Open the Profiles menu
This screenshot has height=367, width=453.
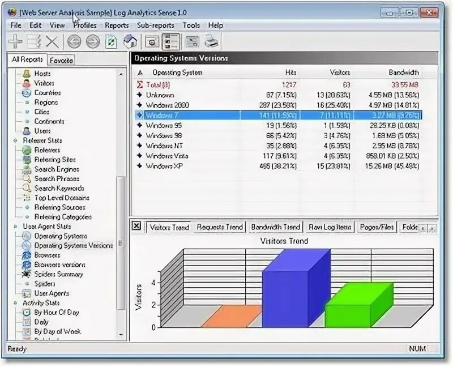(x=84, y=25)
